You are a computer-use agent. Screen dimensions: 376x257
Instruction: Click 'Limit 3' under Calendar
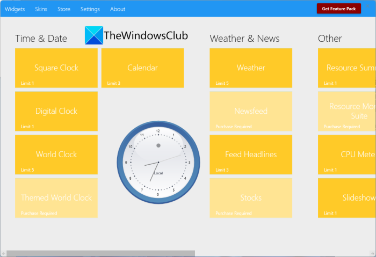[114, 83]
